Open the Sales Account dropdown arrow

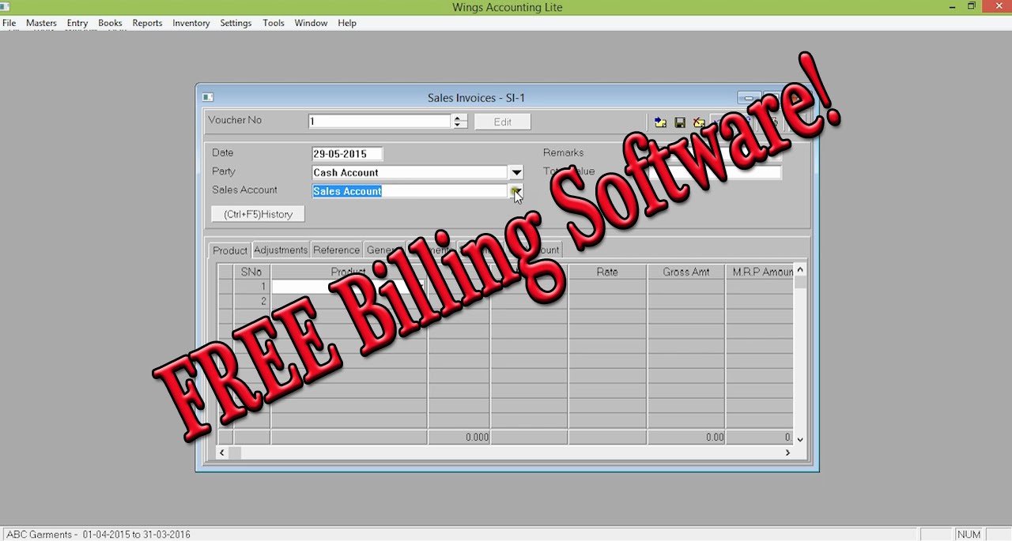(516, 191)
